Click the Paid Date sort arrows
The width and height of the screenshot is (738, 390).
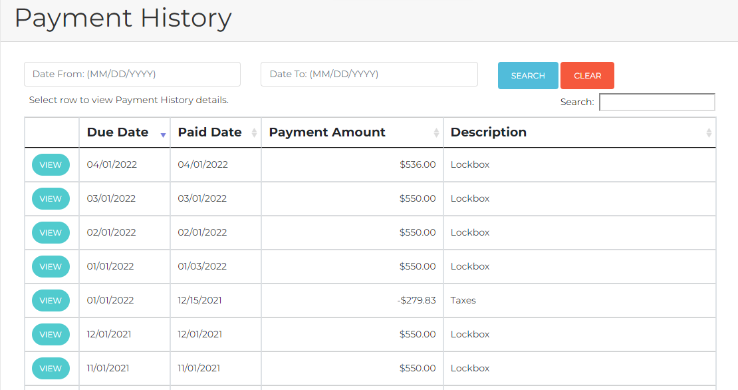click(254, 133)
